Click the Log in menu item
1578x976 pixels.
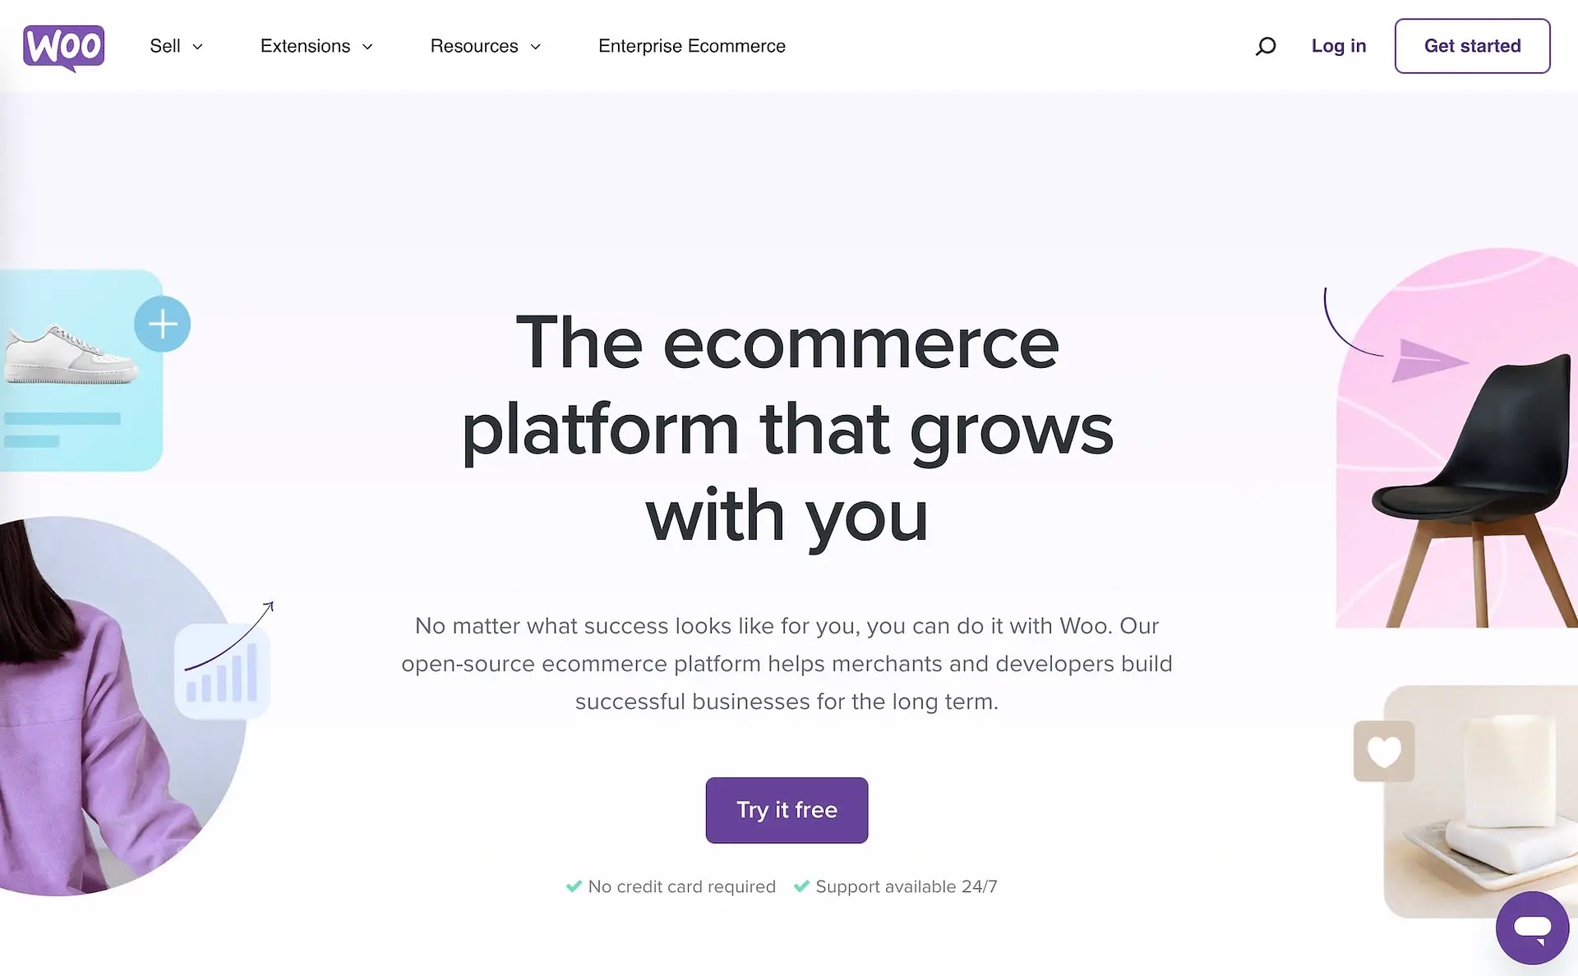point(1338,45)
